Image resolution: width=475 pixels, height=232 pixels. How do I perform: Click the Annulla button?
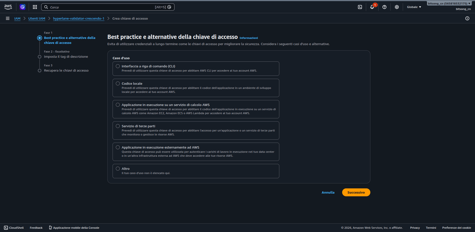click(x=328, y=192)
